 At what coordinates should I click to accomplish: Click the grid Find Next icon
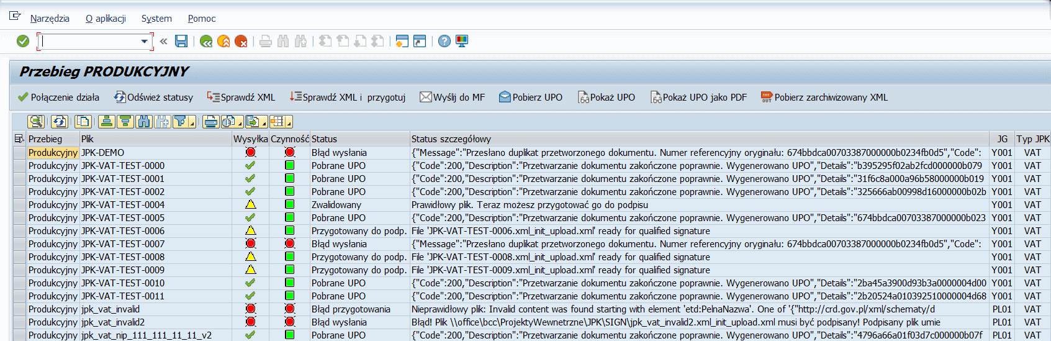[x=163, y=121]
